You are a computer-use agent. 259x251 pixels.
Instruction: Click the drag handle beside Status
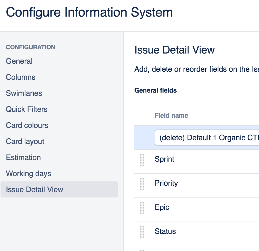click(x=142, y=232)
